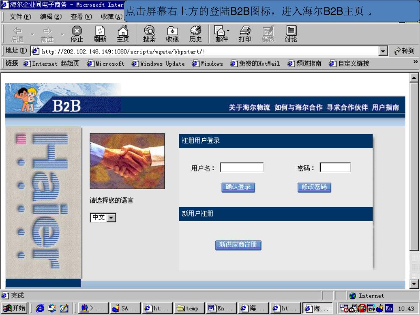
Task: Click the 新供应商注册 button
Action: tap(238, 245)
